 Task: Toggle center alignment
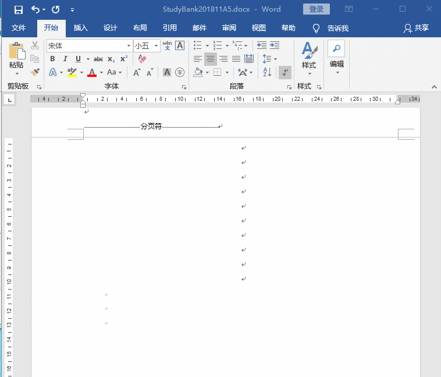tap(211, 59)
